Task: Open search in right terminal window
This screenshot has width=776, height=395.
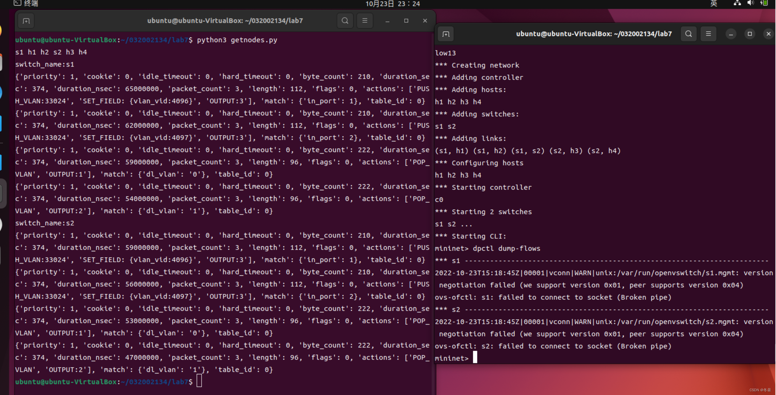Action: [689, 34]
